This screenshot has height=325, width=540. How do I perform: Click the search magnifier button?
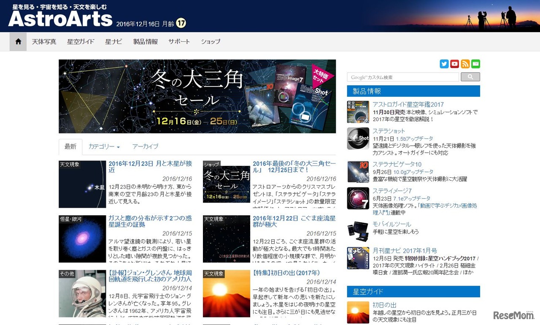[470, 76]
